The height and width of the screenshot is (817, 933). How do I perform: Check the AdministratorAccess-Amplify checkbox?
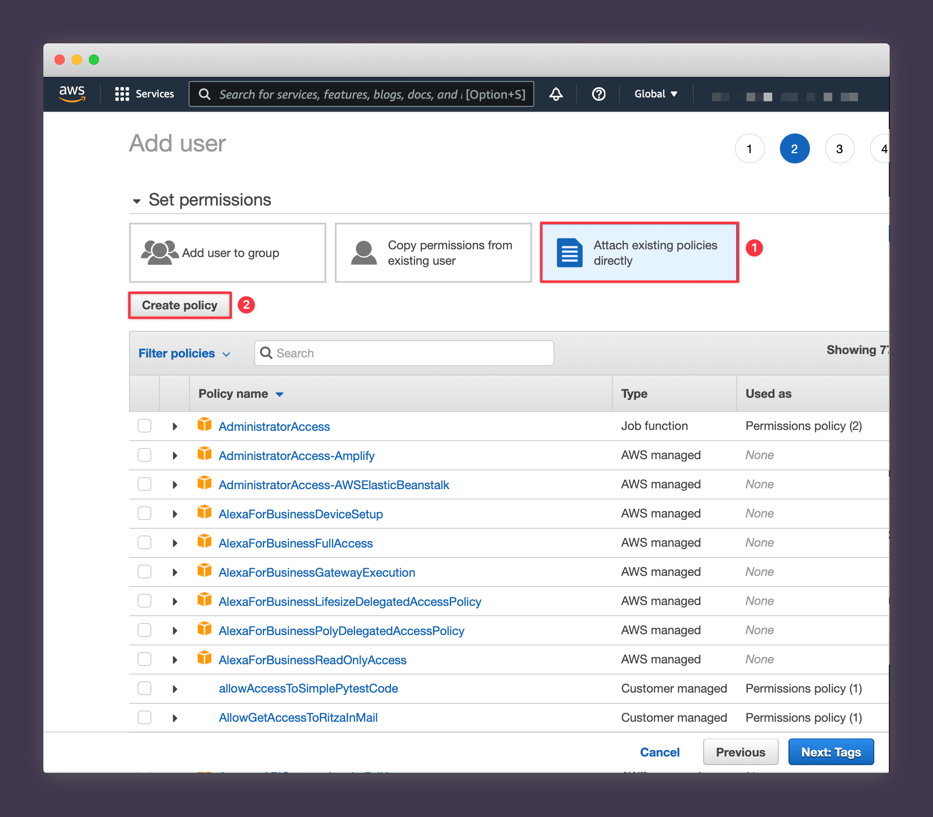point(144,455)
